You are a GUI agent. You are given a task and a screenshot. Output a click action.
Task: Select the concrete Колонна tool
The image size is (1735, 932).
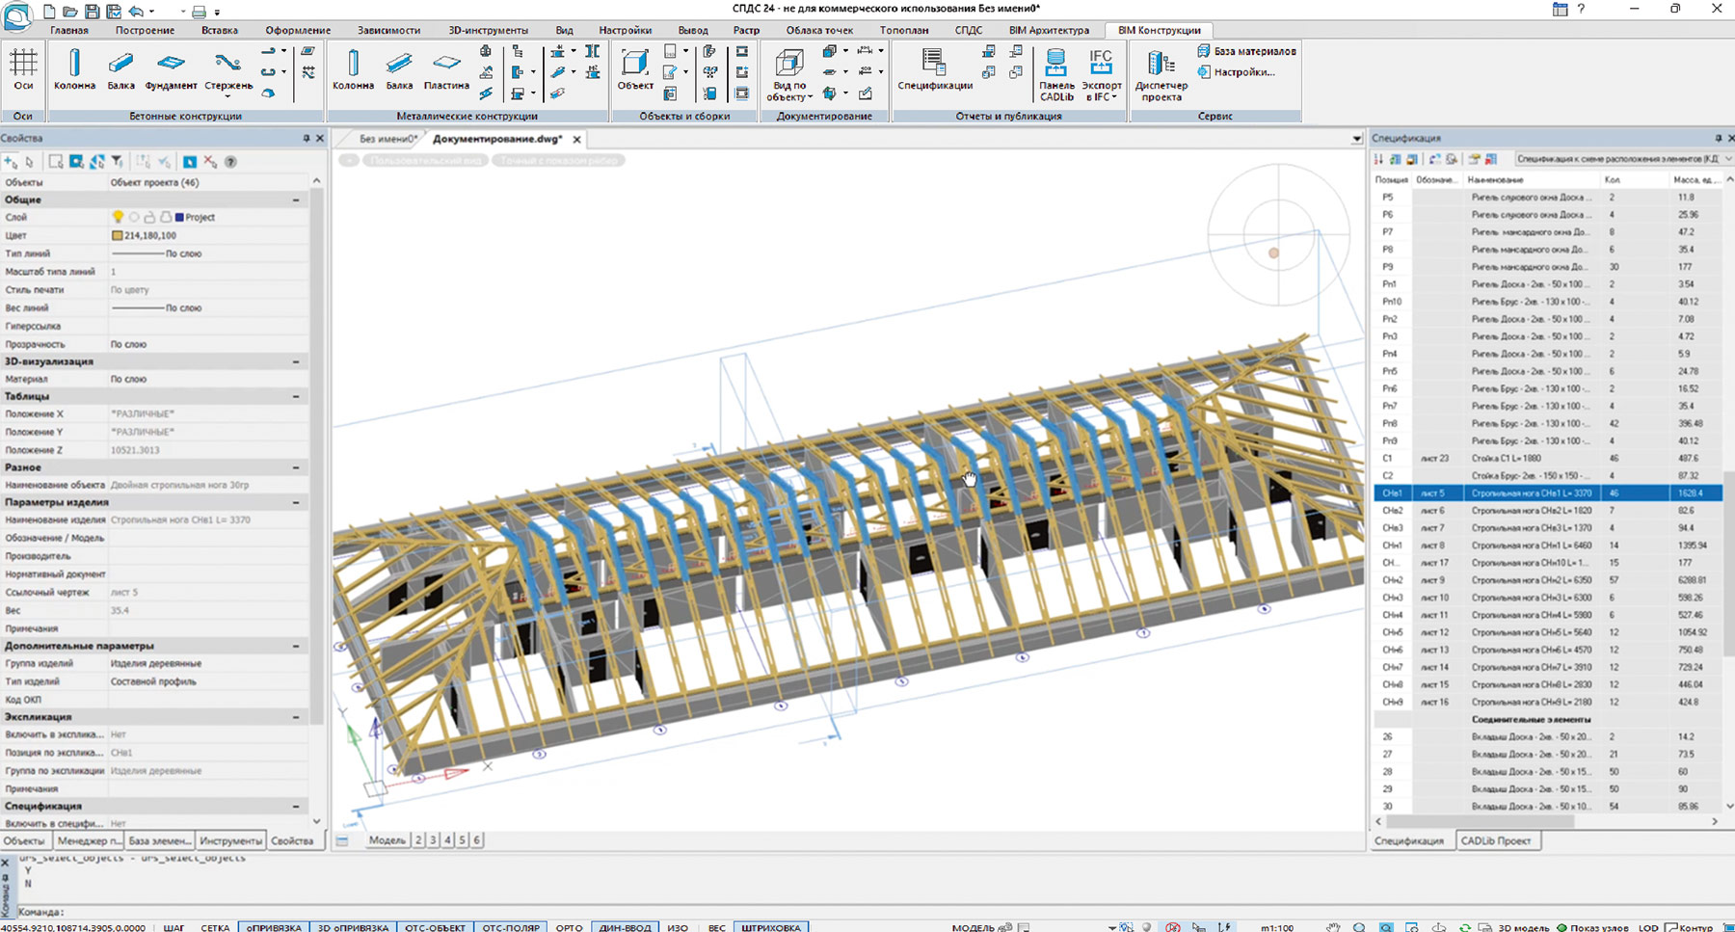[74, 69]
